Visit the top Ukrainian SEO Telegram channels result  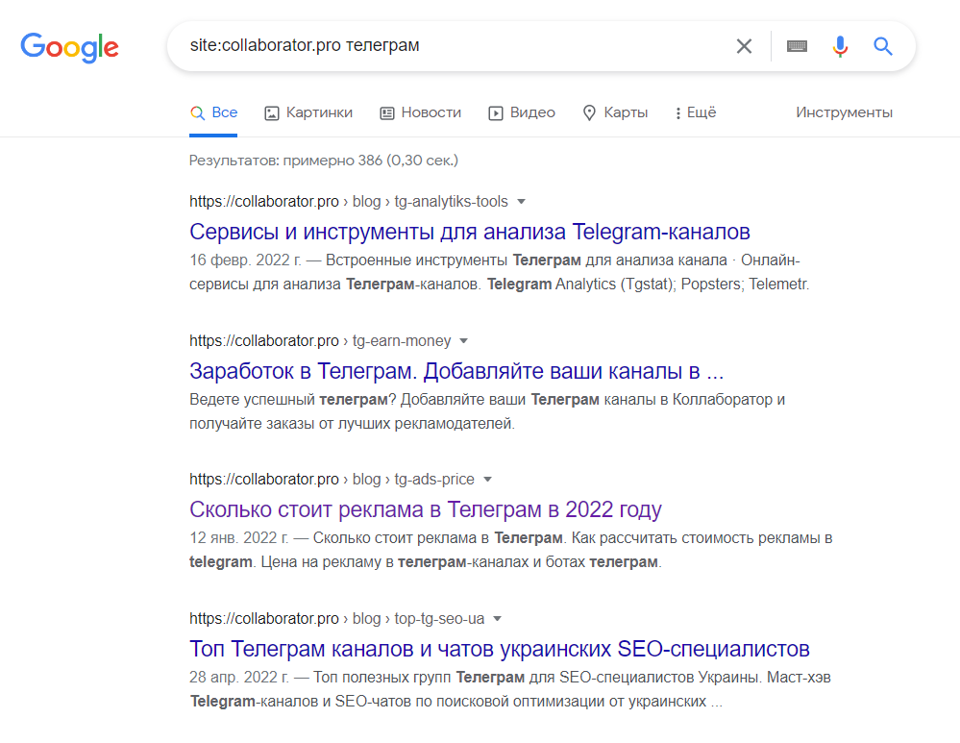[x=499, y=649]
